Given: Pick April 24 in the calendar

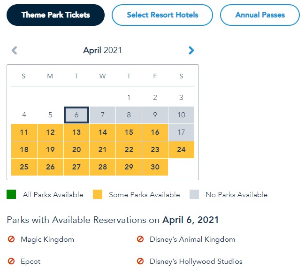Looking at the screenshot, I should point(181,150).
